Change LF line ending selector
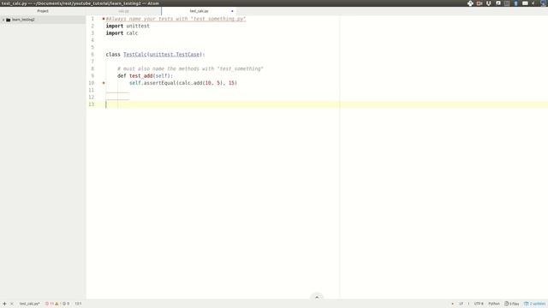This screenshot has width=548, height=308. click(x=461, y=304)
